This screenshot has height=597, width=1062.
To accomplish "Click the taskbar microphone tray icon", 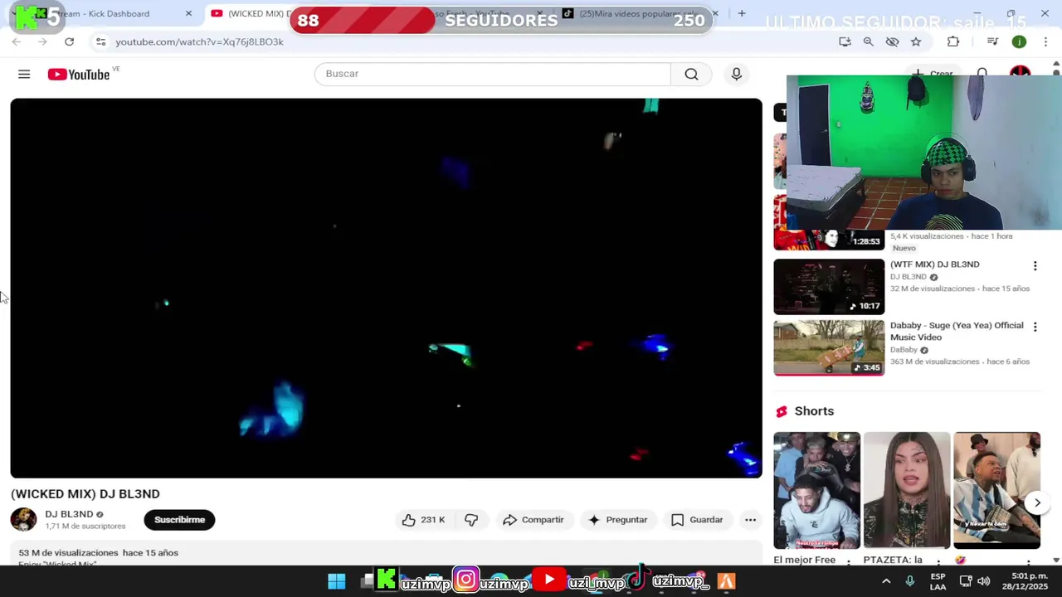I will (x=910, y=582).
